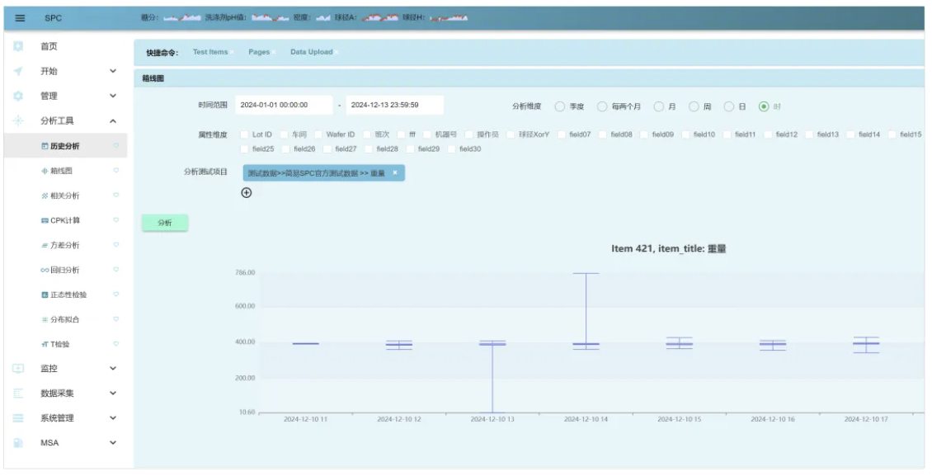
Task: Open the 糖分 sparkline in header
Action: (182, 18)
